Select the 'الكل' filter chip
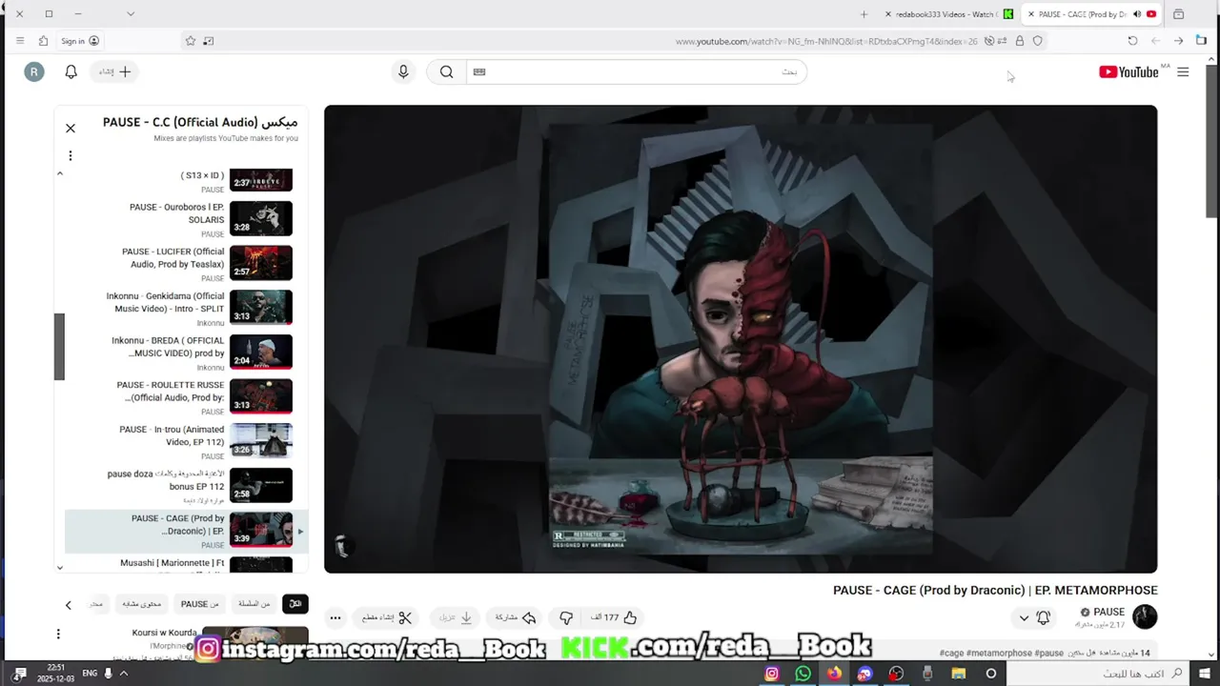 (295, 604)
